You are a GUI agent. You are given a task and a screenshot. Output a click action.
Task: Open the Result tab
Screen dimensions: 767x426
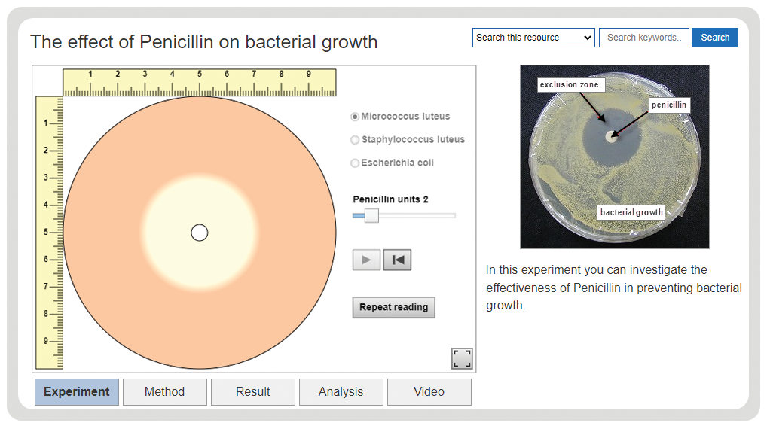point(253,392)
